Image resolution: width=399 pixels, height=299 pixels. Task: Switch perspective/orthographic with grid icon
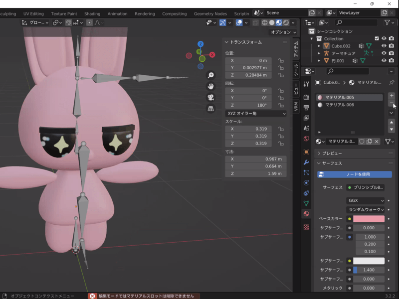pyautogui.click(x=211, y=108)
